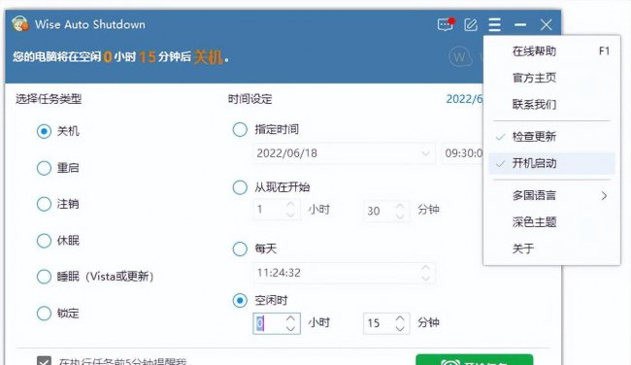Increase the from-now hours value

click(x=290, y=205)
